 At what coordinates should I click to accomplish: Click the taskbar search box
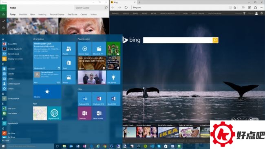(31, 146)
